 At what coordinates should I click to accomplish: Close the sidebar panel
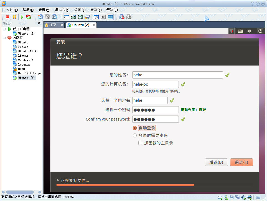coord(39,23)
